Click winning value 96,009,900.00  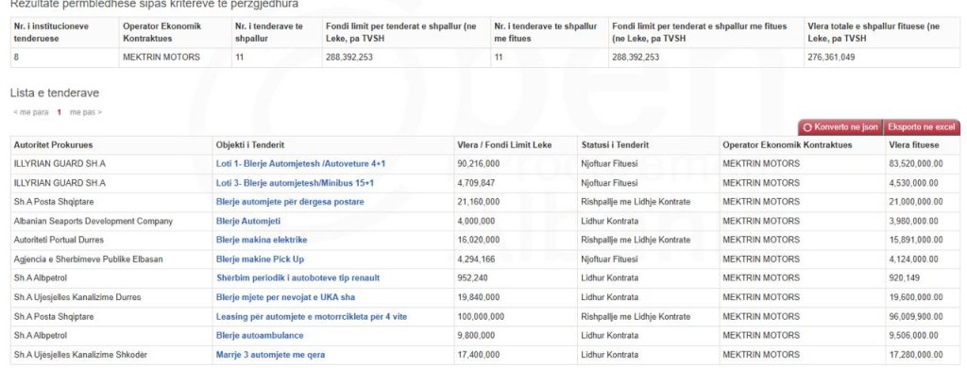916,317
